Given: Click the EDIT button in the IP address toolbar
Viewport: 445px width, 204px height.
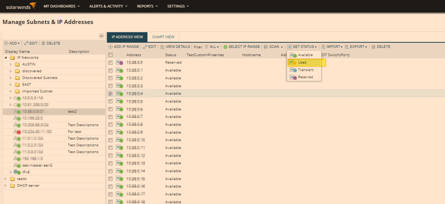Looking at the screenshot, I should 150,47.
